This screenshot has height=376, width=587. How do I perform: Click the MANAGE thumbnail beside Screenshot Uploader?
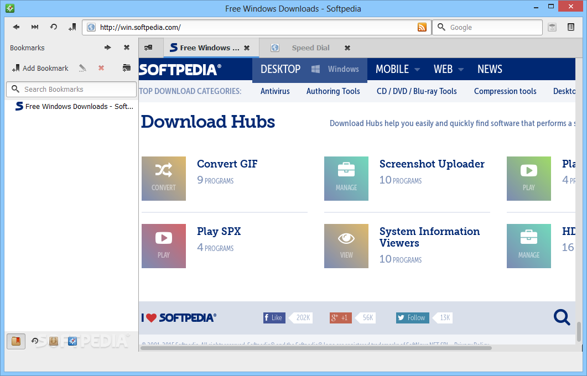346,179
